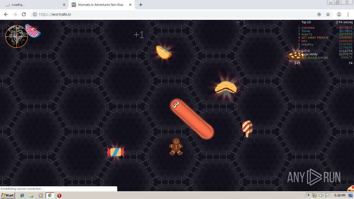354x199 pixels.
Task: Click leaderboard entry Tomas
Action: coord(306,31)
